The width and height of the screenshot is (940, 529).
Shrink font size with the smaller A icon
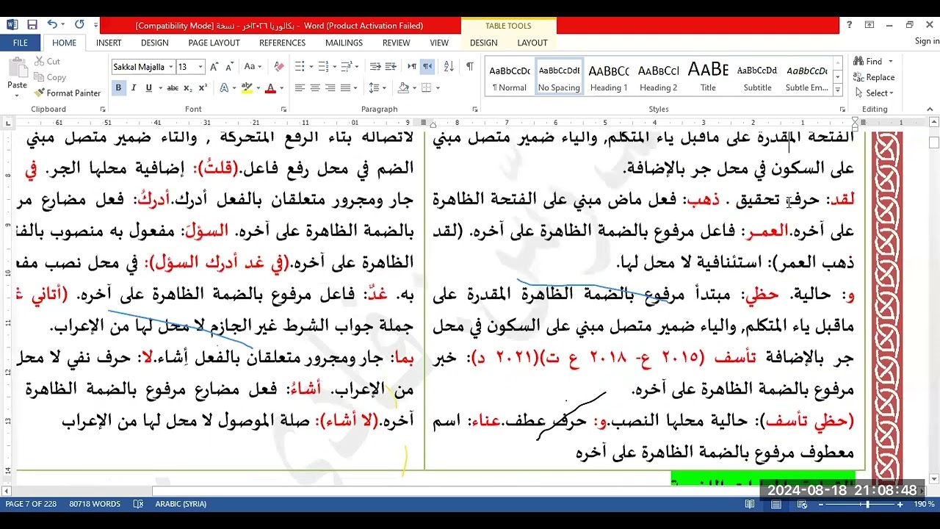coord(229,67)
